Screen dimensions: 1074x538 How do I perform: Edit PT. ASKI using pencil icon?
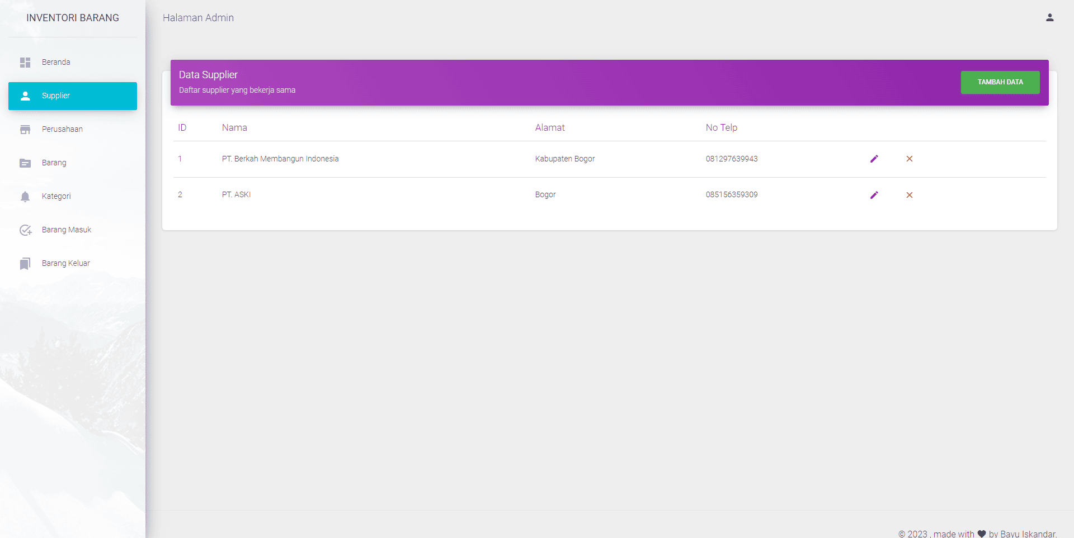874,195
